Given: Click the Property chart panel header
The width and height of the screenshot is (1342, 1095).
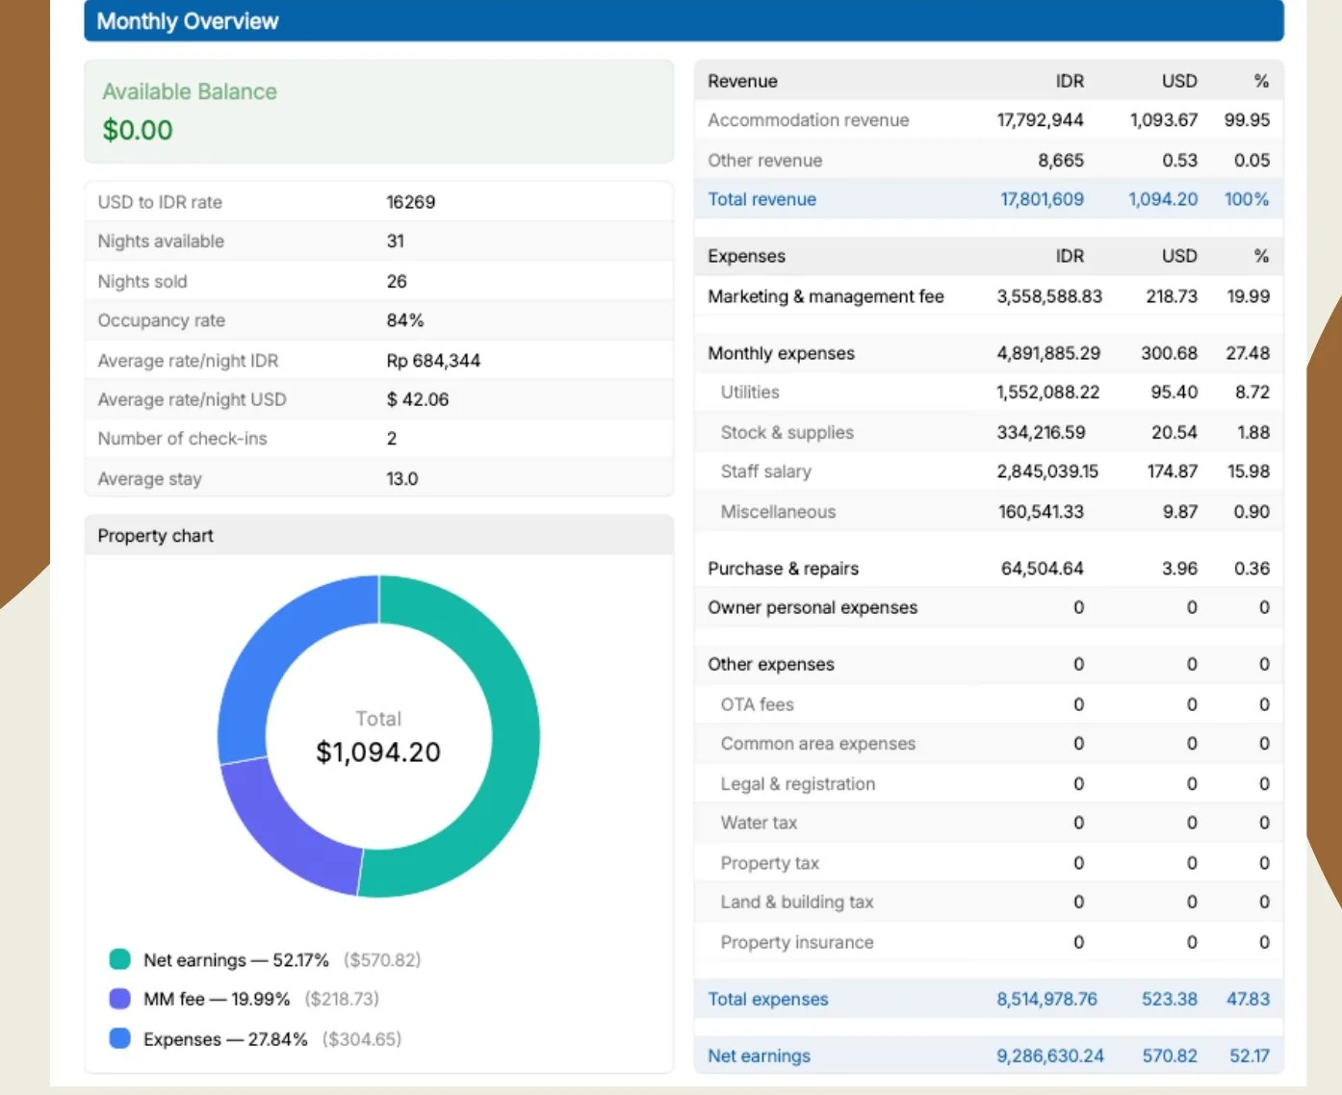Looking at the screenshot, I should coord(378,535).
